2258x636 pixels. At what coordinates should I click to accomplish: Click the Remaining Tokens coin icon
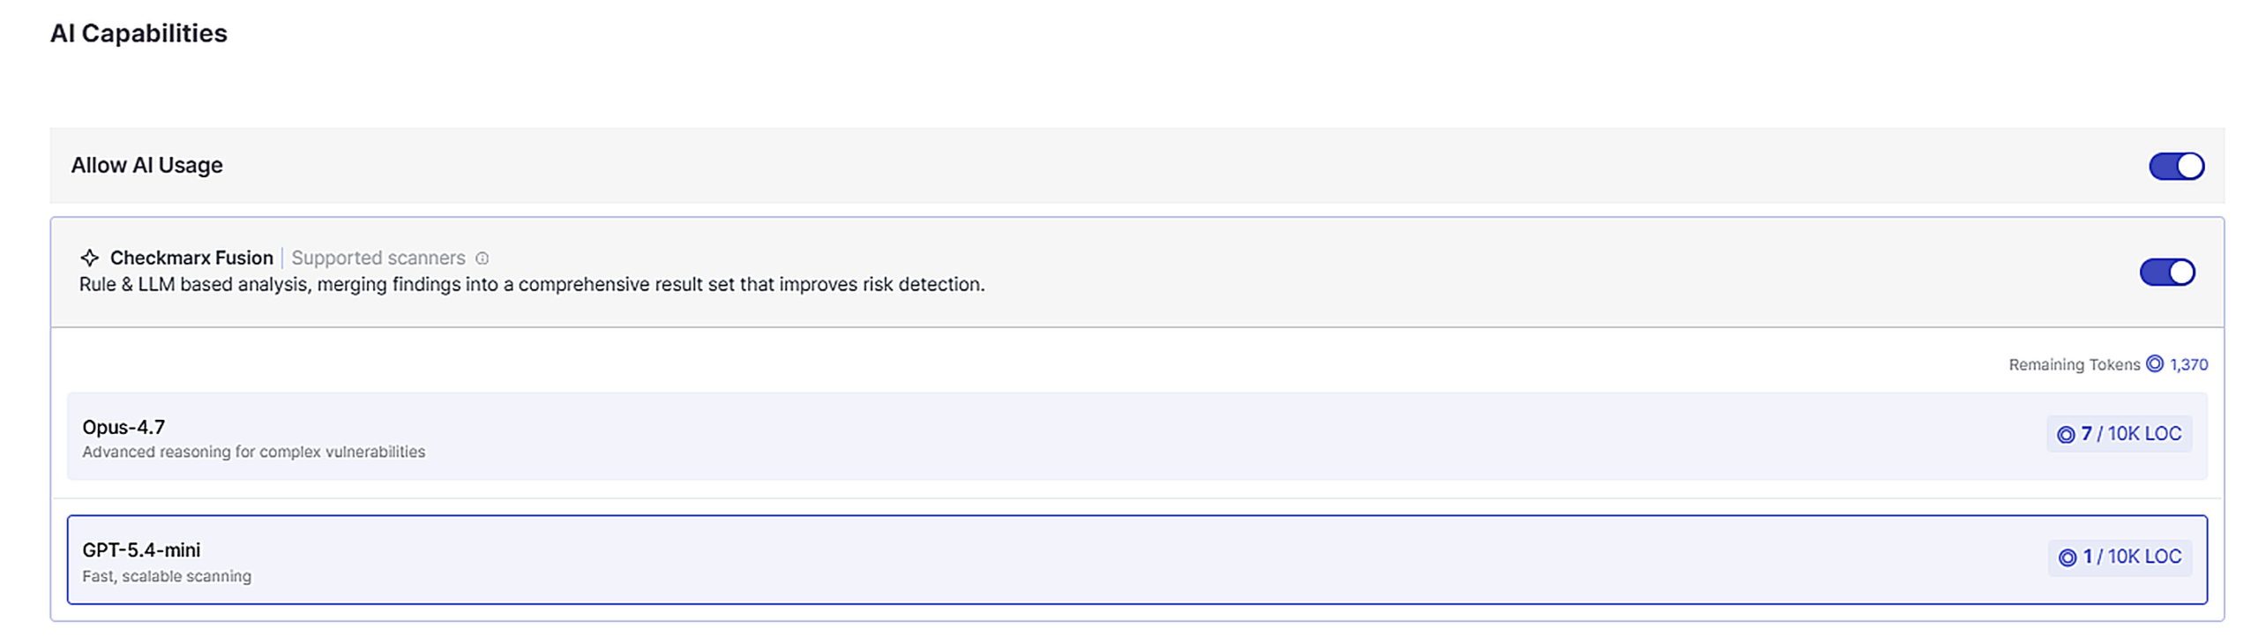(2155, 363)
